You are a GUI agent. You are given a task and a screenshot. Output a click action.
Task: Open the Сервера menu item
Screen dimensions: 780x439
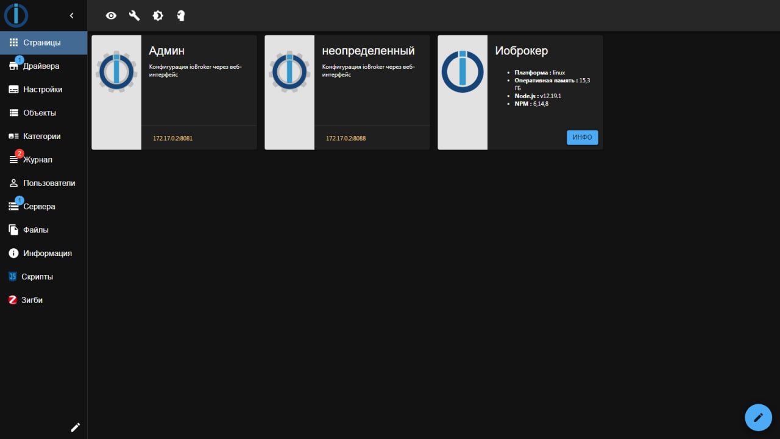(43, 207)
